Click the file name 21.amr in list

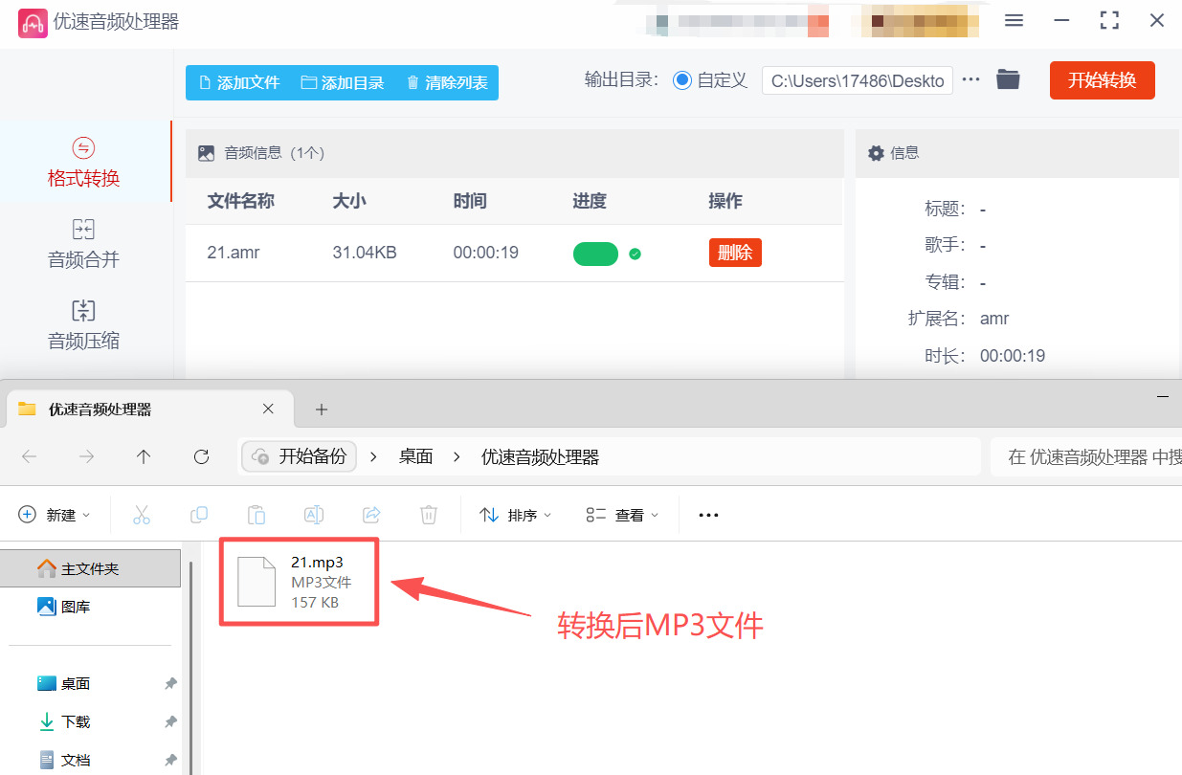(234, 253)
